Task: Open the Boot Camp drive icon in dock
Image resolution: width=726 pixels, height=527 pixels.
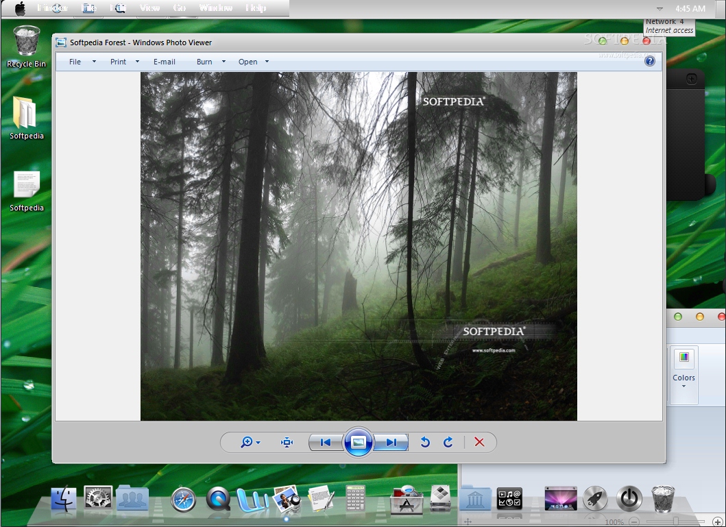Action: click(x=440, y=498)
